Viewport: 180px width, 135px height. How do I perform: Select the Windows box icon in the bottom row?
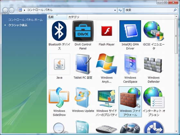pyautogui.click(x=82, y=127)
